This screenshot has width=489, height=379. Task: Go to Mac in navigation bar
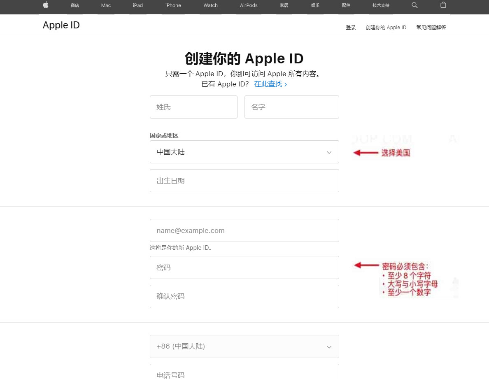106,5
